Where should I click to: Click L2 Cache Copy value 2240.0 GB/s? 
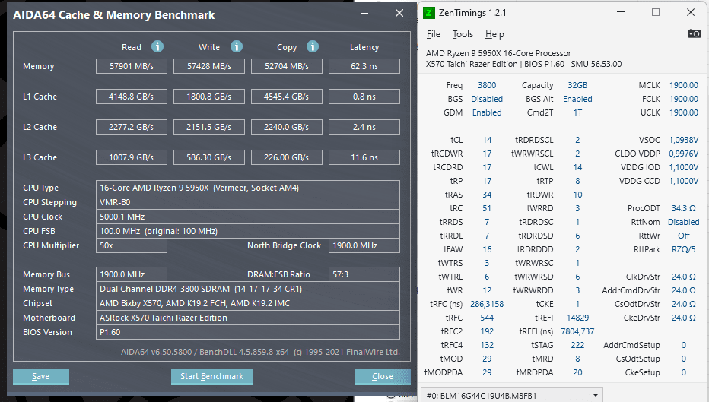point(287,127)
